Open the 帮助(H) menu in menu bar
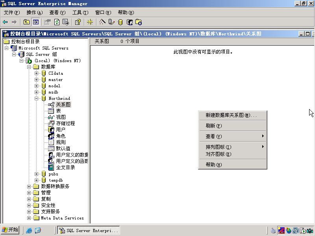Image resolution: width=315 pixels, height=236 pixels. pyautogui.click(x=126, y=13)
